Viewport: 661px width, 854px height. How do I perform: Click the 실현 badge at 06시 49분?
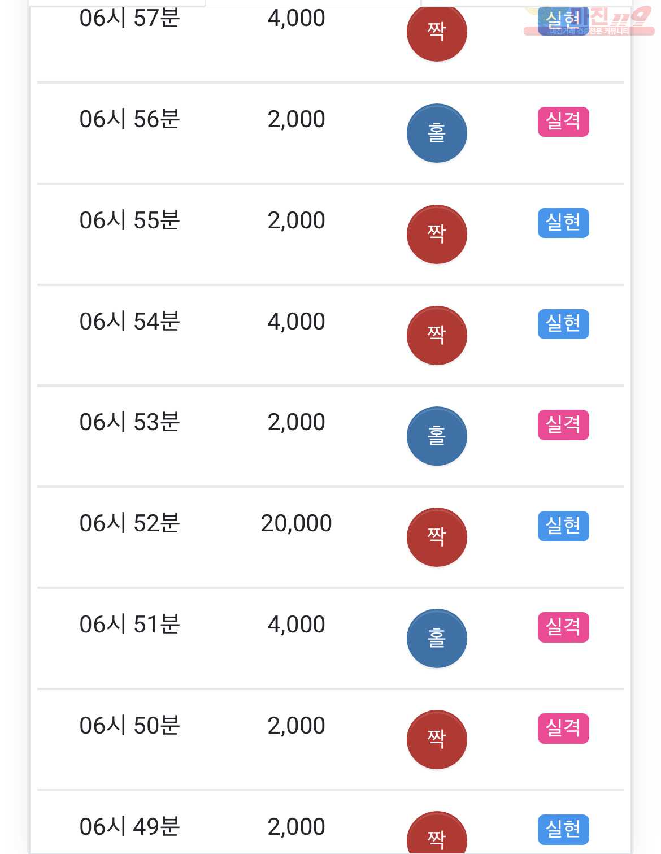pyautogui.click(x=563, y=829)
